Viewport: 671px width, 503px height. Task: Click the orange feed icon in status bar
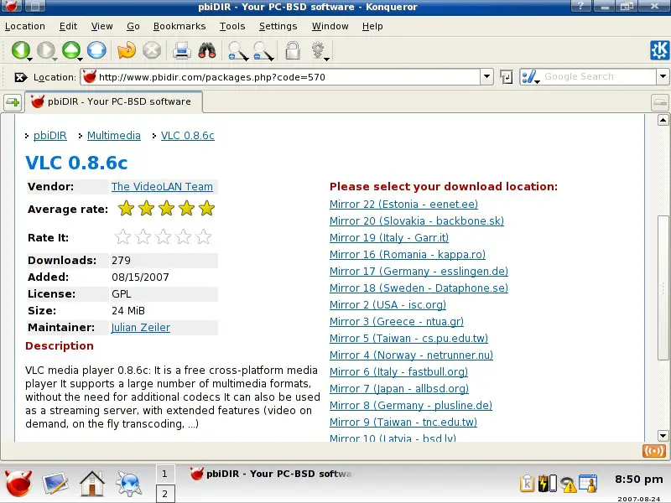654,451
